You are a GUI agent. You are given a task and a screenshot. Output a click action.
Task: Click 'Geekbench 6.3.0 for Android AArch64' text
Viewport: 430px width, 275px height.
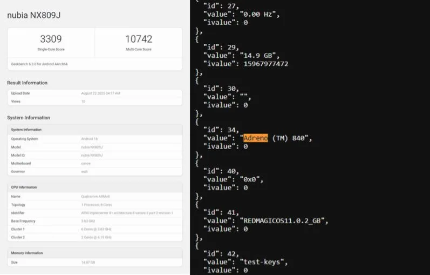point(39,64)
